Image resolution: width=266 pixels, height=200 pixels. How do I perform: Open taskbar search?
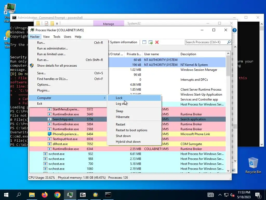[19, 195]
